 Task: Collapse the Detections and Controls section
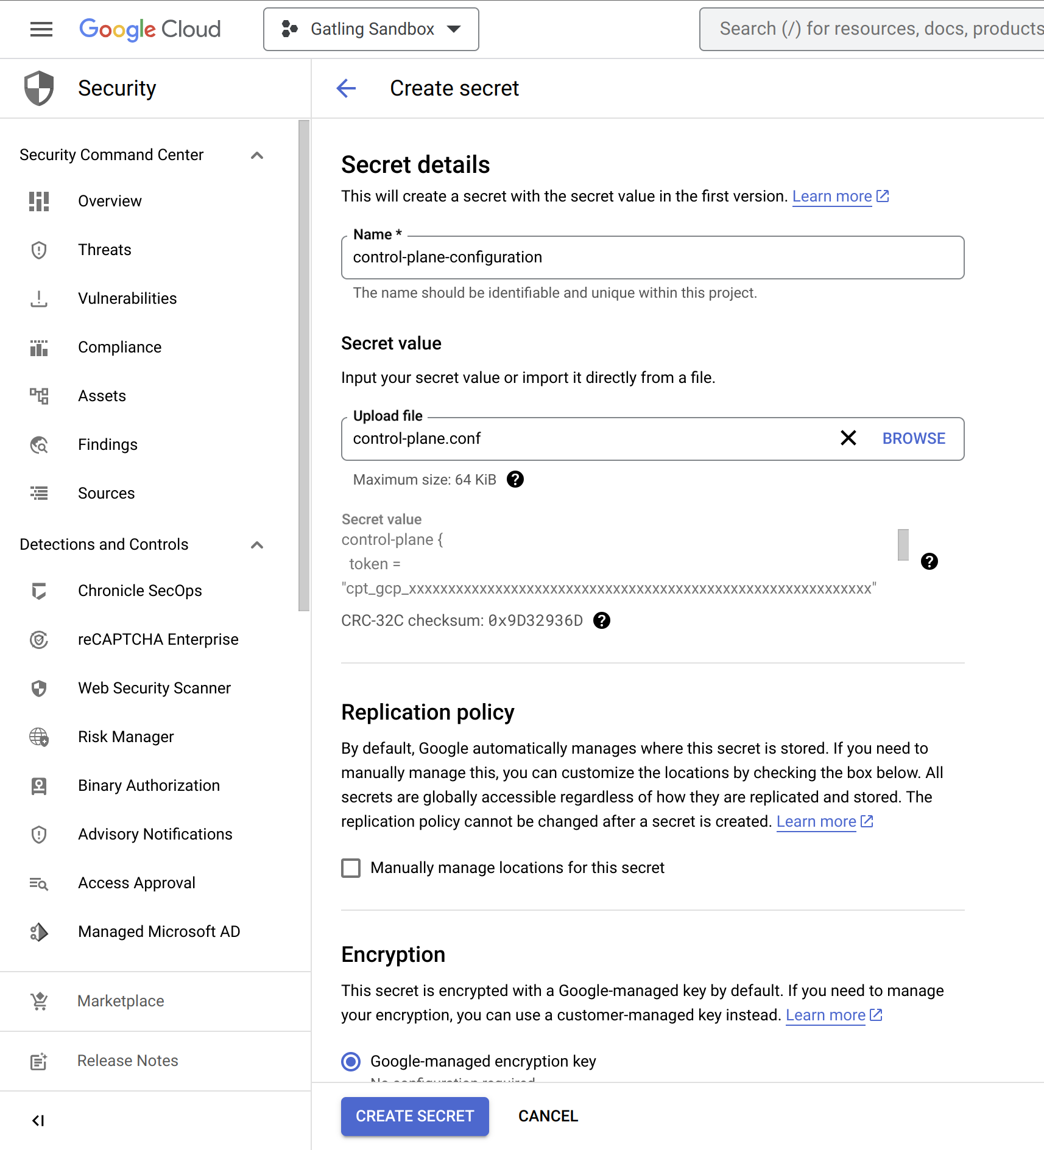(257, 544)
